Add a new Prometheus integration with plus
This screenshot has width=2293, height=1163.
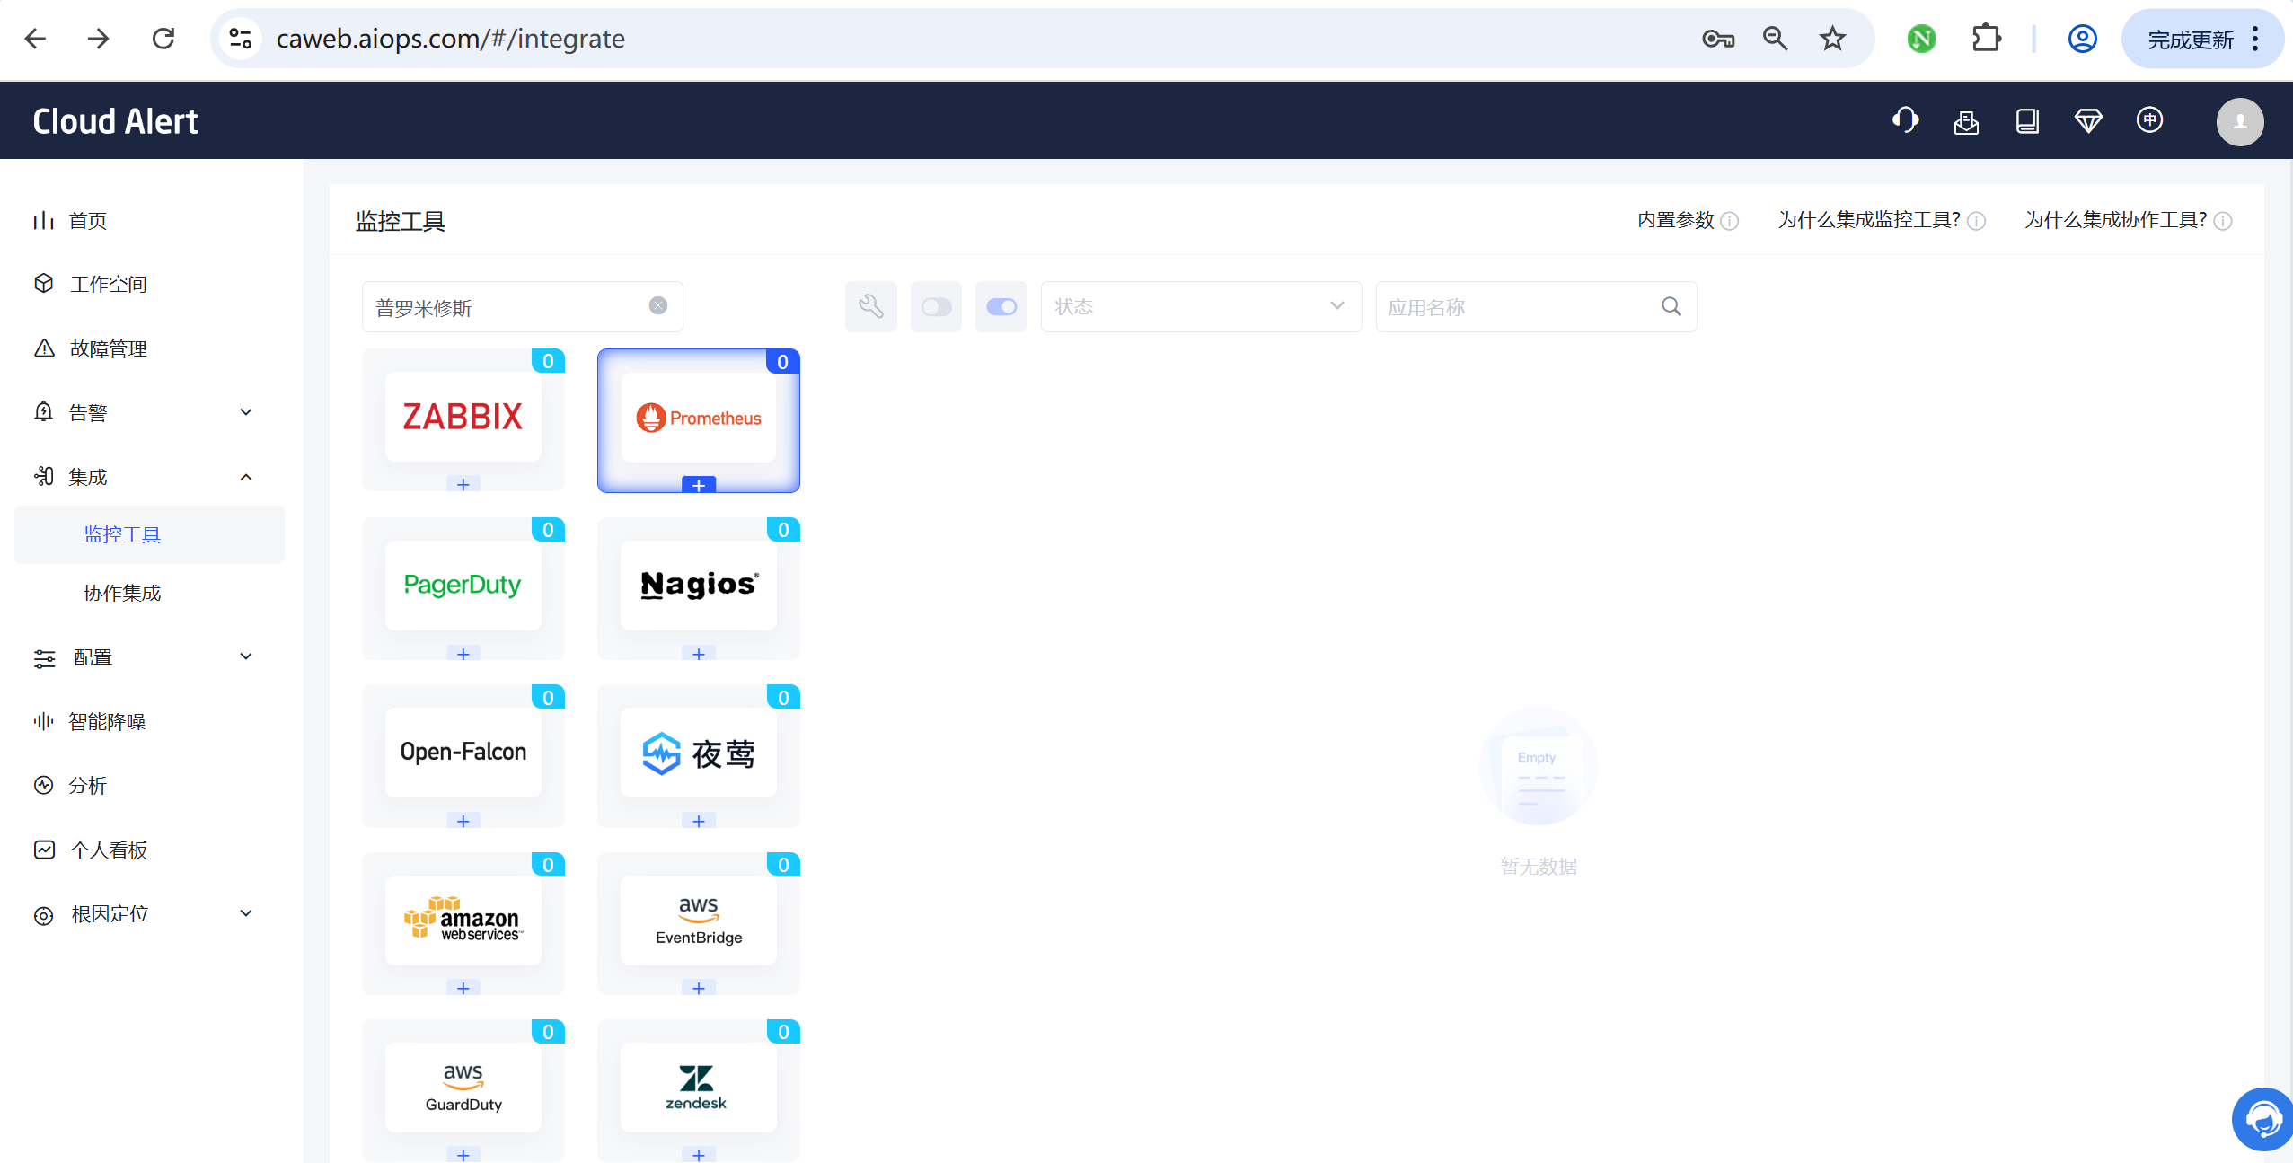point(699,485)
